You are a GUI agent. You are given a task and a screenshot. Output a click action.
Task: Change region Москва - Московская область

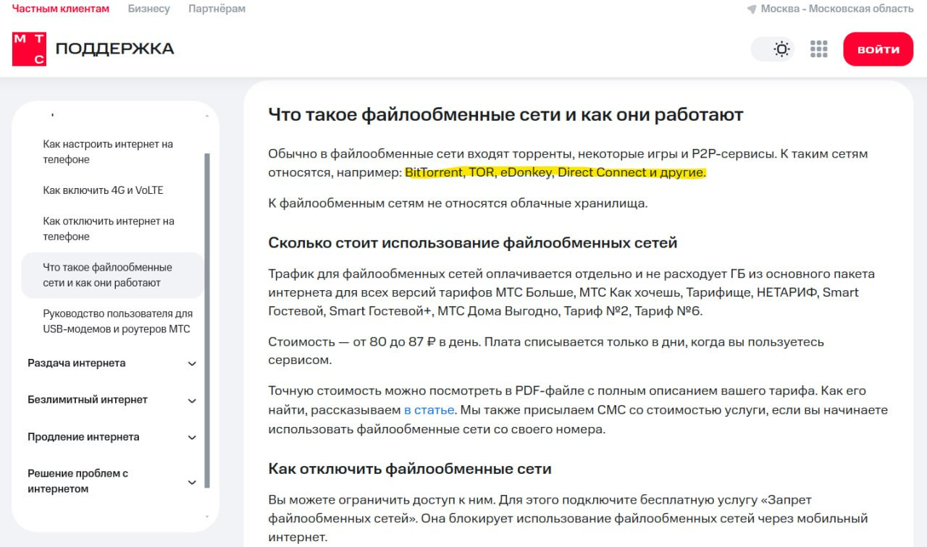tap(836, 9)
